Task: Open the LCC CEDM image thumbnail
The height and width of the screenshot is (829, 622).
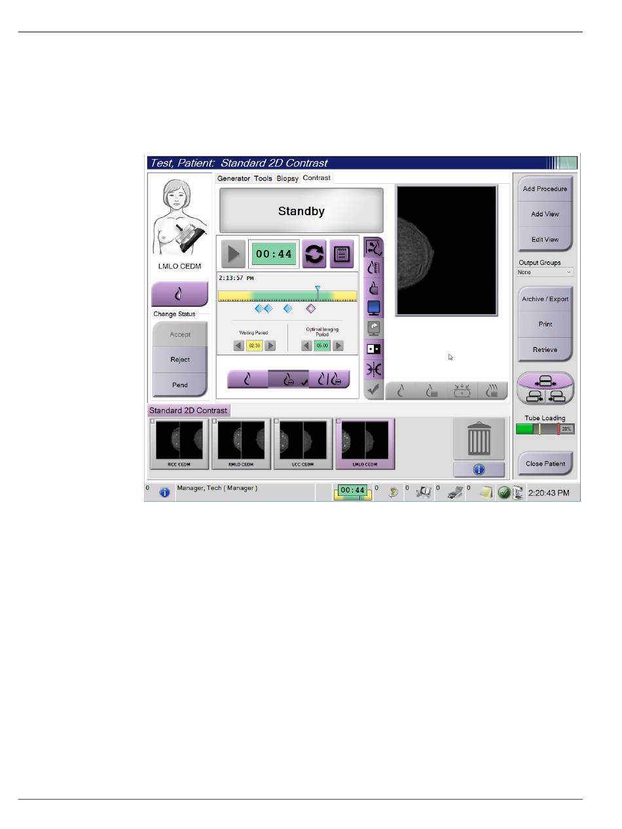Action: click(x=303, y=444)
